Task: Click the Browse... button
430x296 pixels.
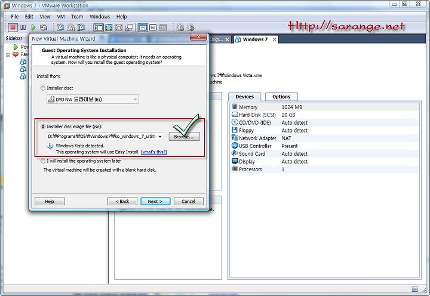Action: [185, 137]
